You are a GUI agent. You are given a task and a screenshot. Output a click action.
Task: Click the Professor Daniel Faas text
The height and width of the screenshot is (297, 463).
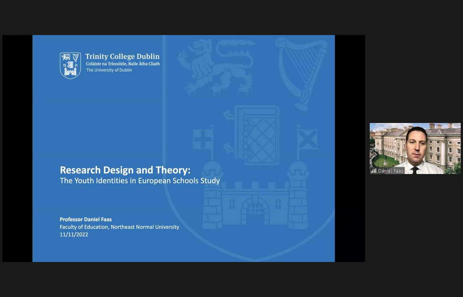[86, 219]
